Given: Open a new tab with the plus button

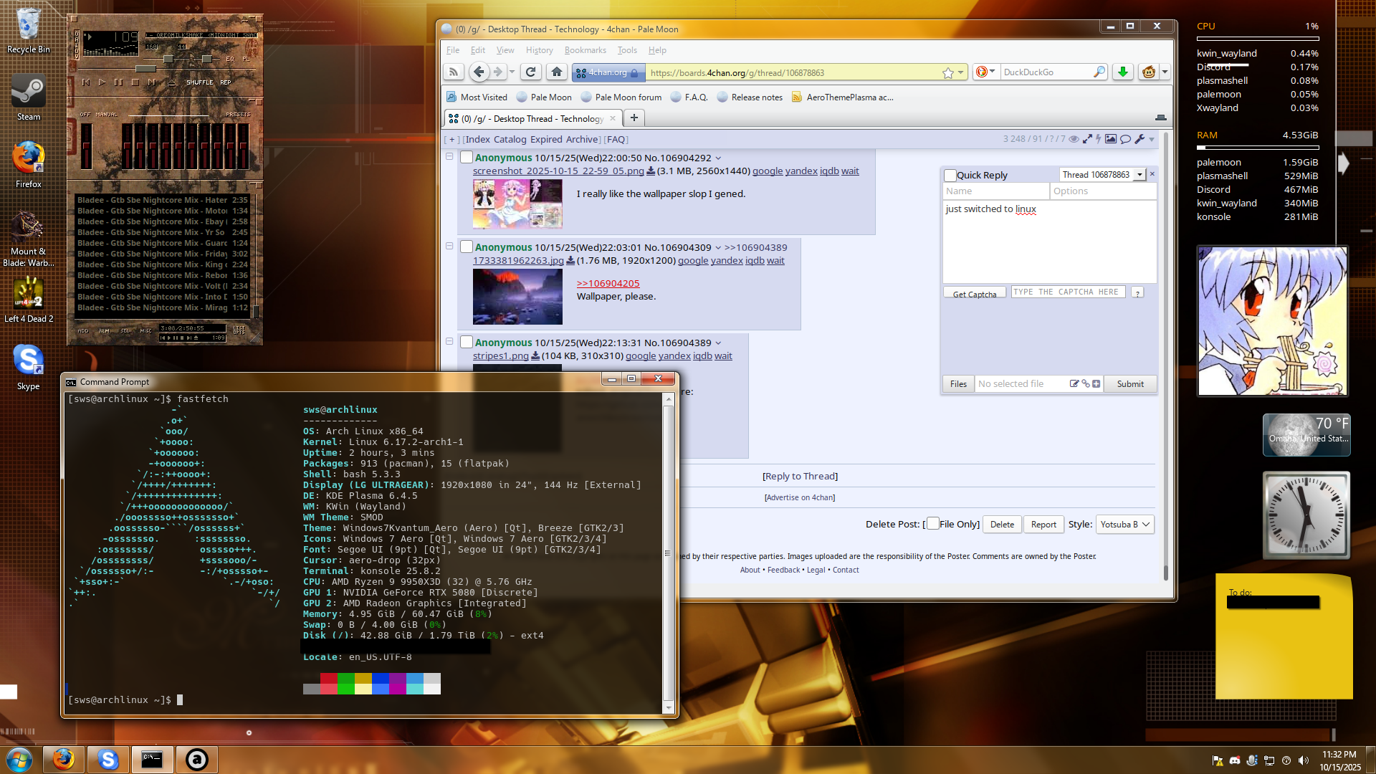Looking at the screenshot, I should (x=634, y=118).
